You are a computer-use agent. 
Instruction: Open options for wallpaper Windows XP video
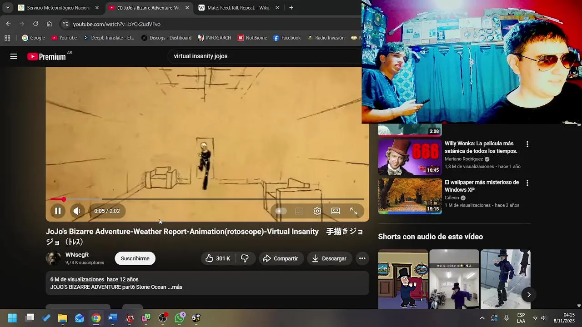tap(527, 183)
